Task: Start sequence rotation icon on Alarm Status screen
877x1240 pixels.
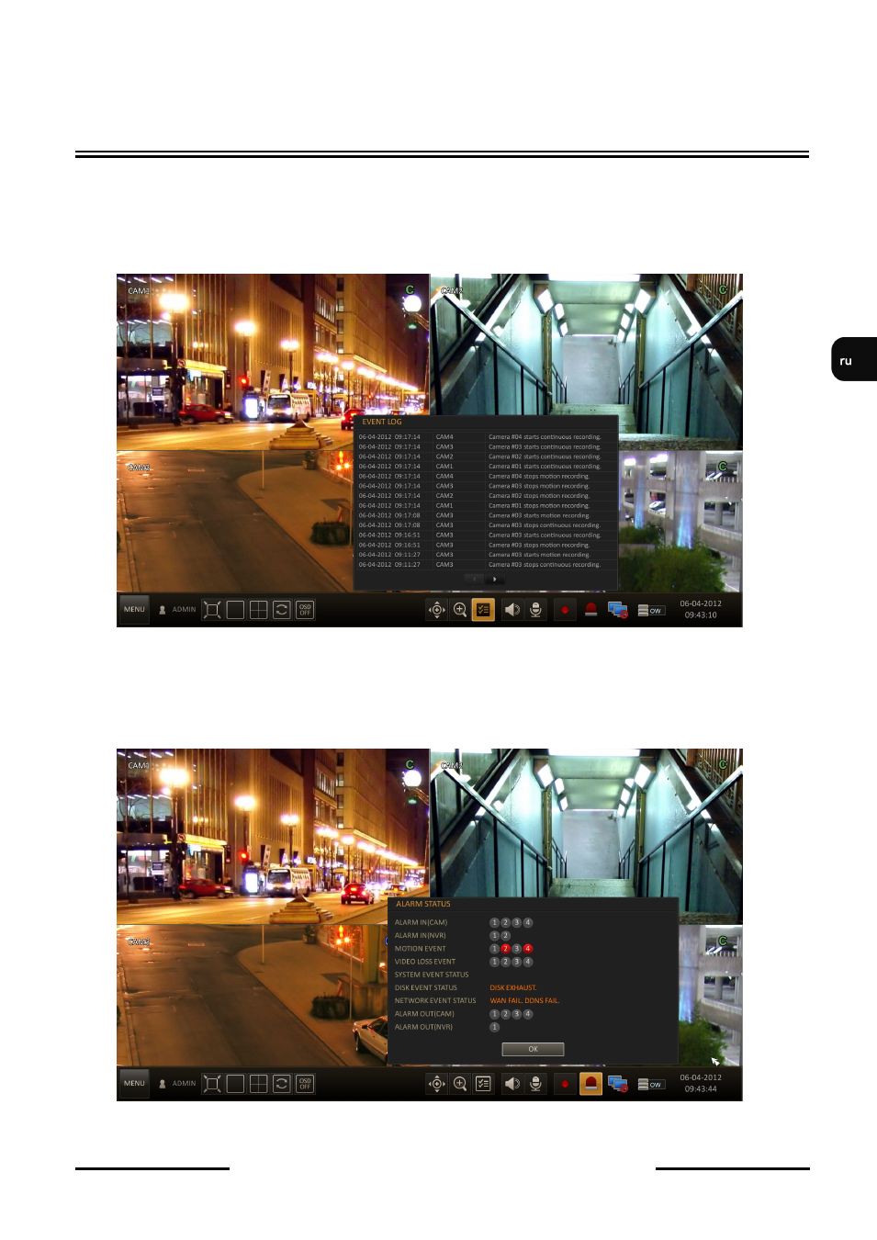Action: click(282, 1084)
